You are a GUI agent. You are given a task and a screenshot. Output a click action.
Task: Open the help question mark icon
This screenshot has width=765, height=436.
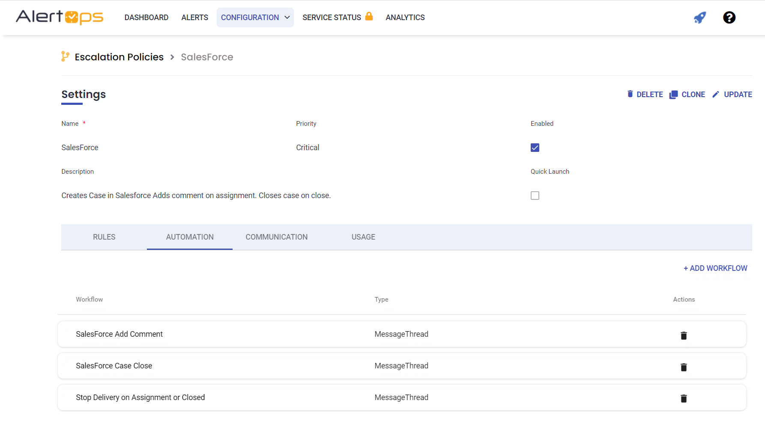[729, 18]
